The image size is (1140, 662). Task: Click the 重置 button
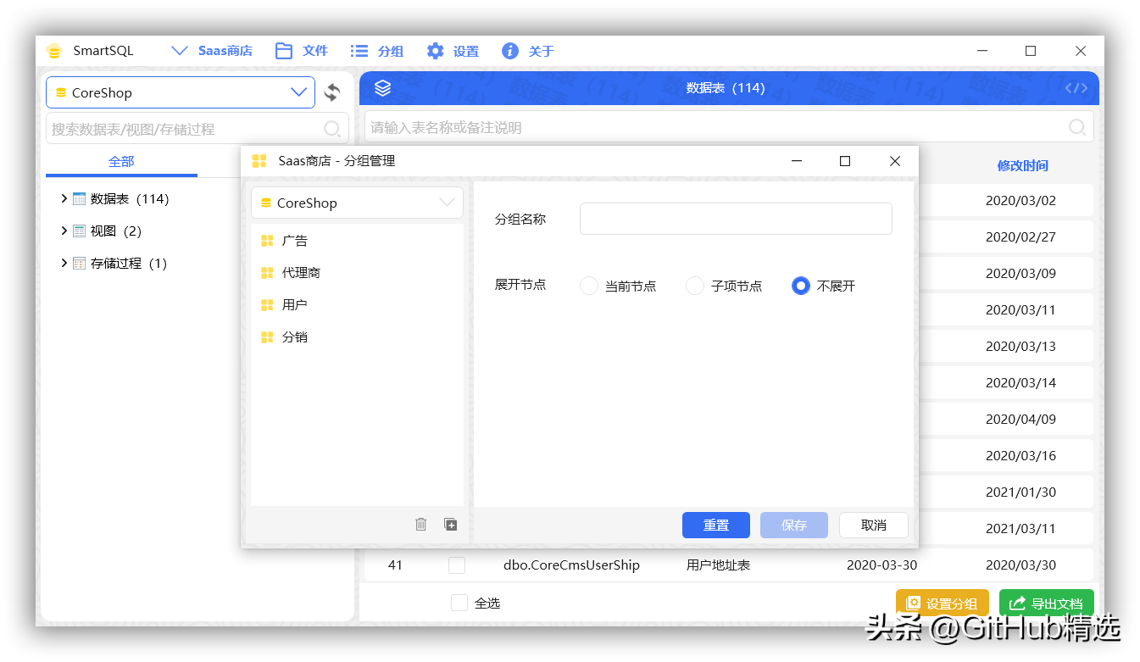[716, 525]
